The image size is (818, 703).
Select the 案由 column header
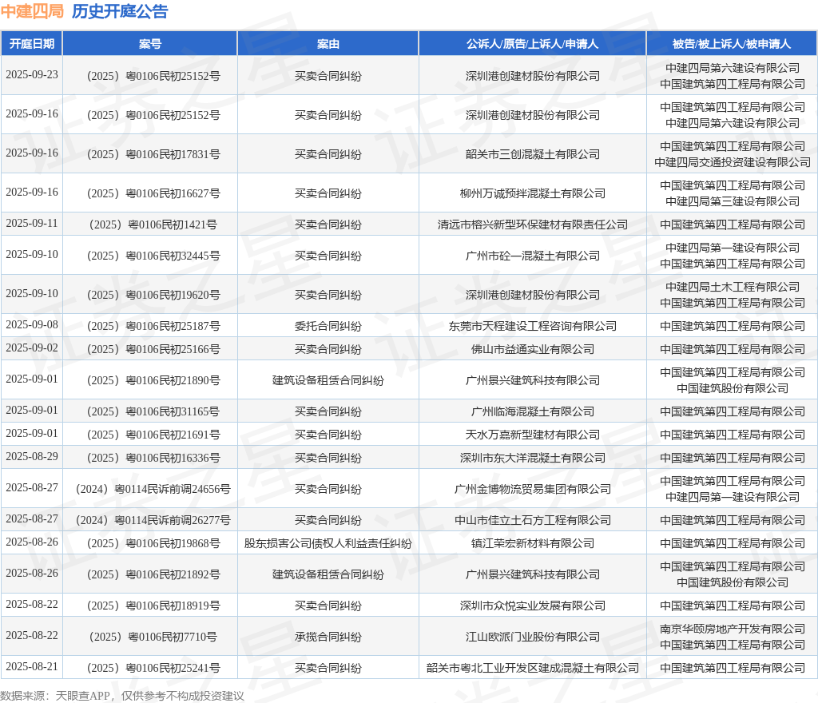328,44
